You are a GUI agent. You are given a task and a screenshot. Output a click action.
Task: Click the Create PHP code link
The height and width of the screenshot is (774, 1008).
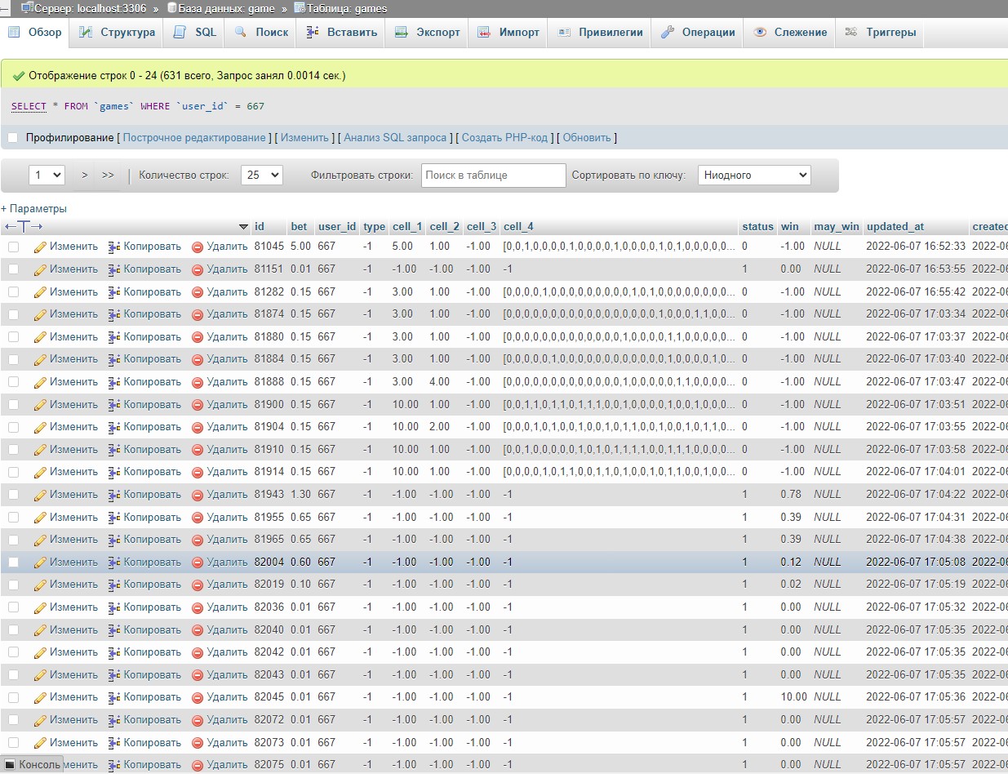tap(504, 137)
